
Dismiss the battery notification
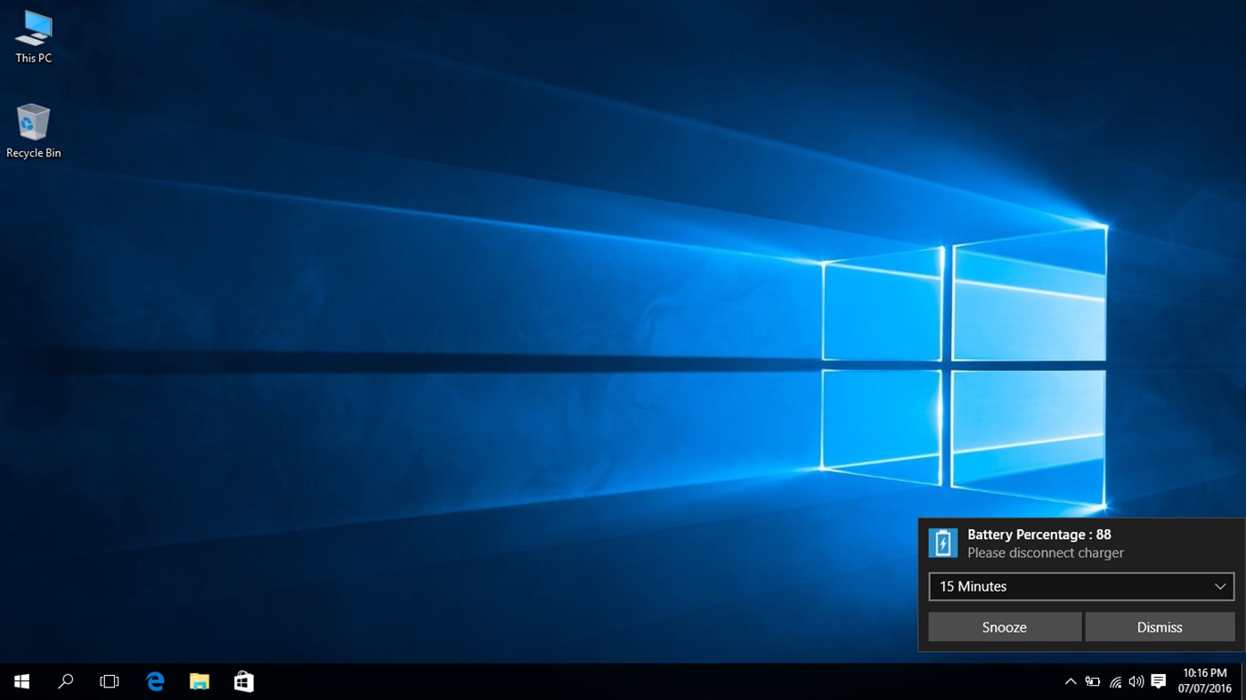pos(1160,627)
